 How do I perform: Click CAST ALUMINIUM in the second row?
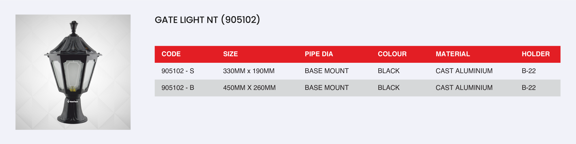(464, 88)
